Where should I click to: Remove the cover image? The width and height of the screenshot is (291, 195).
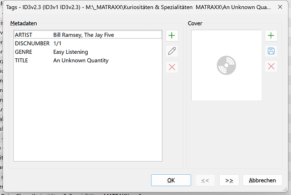coord(271,66)
